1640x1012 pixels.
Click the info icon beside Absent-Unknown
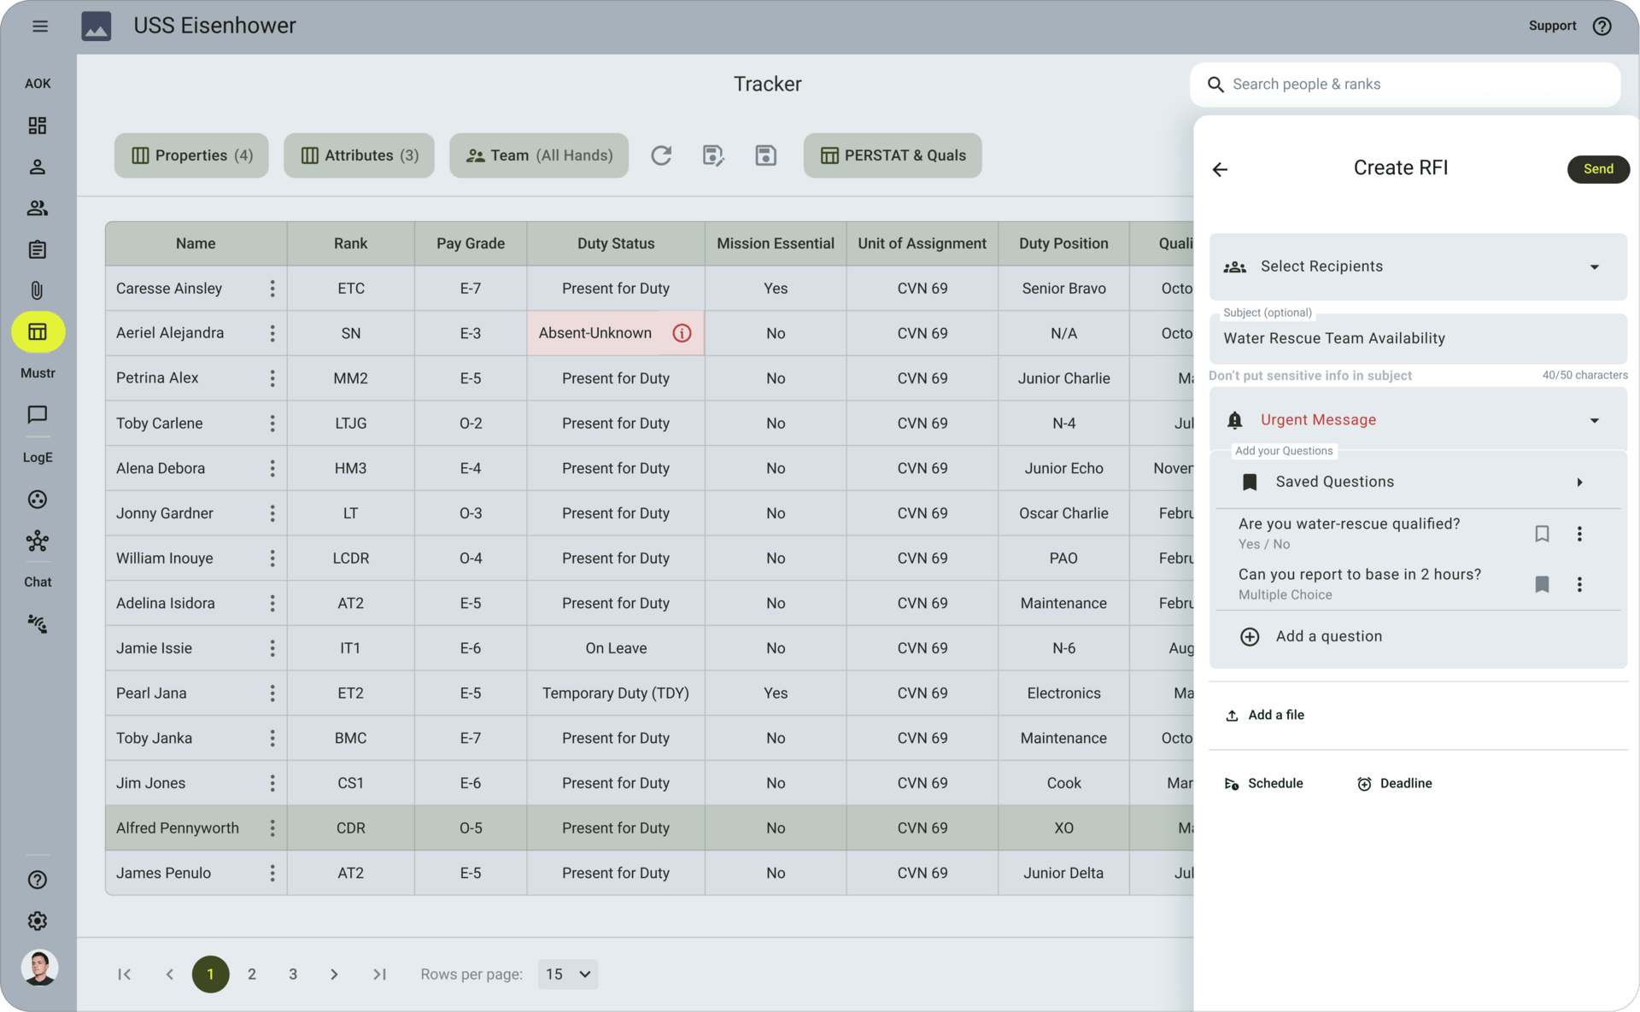pos(682,333)
